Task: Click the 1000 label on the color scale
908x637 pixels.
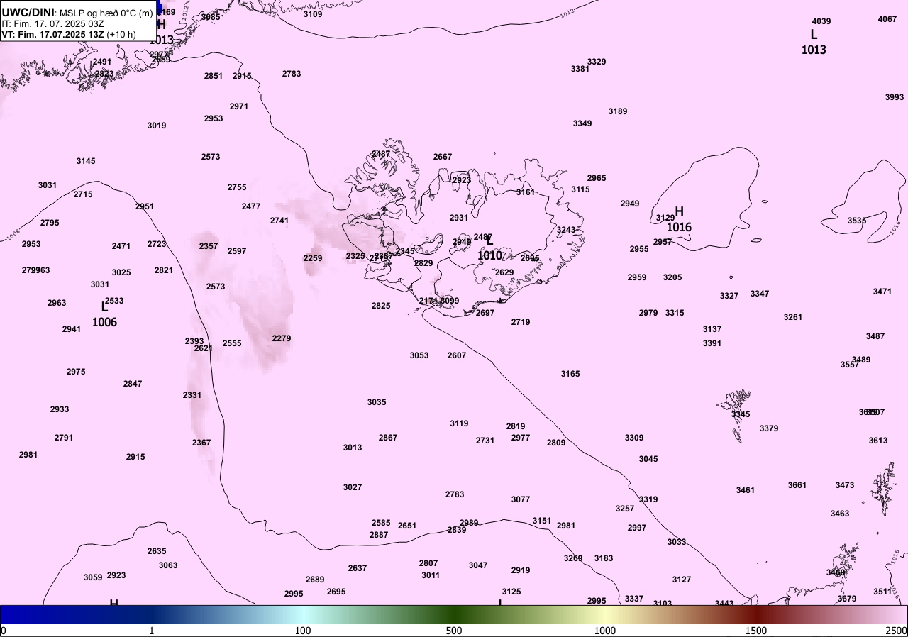Action: pos(605,631)
